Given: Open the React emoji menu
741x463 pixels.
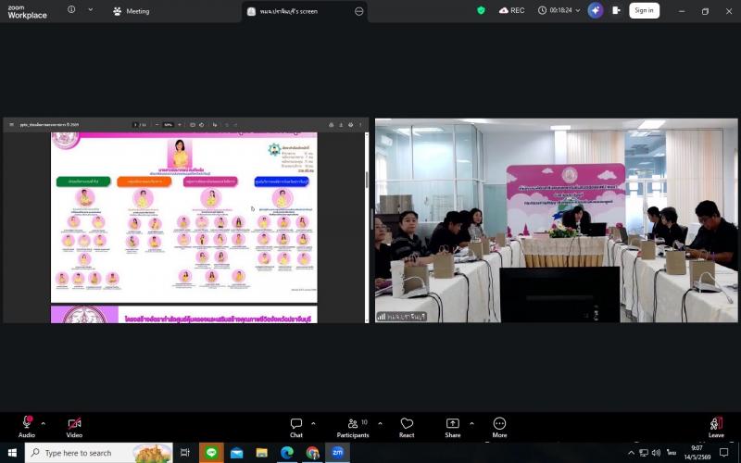Looking at the screenshot, I should point(407,427).
